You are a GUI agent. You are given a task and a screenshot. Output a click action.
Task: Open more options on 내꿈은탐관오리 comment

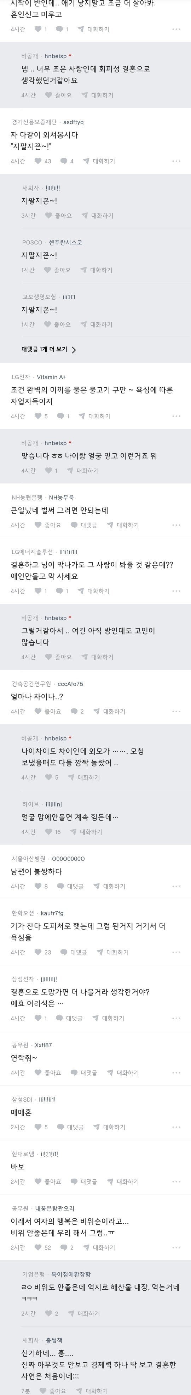(176, 1247)
